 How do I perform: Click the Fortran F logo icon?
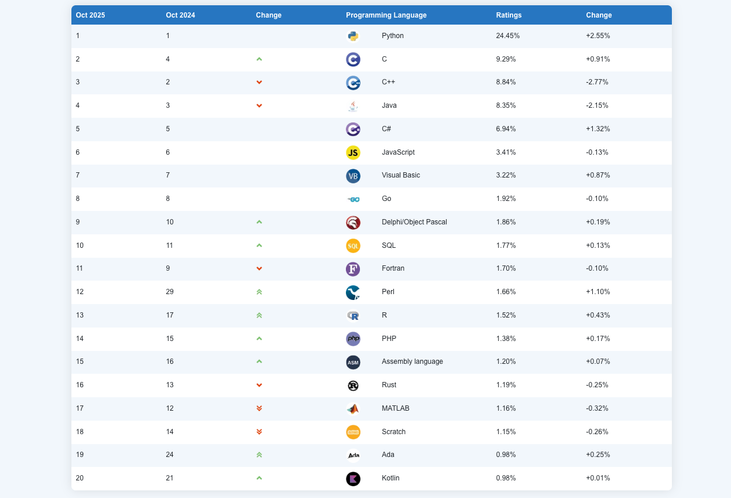[x=353, y=269]
